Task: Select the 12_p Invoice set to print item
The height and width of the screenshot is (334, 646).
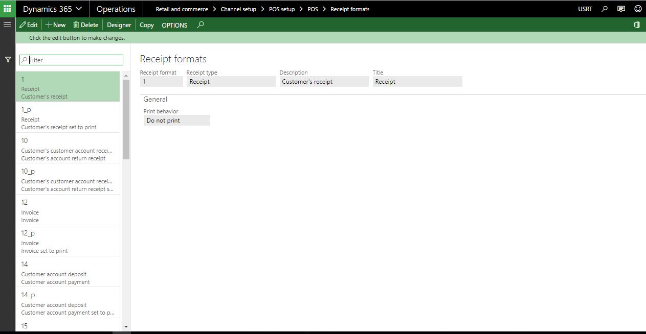Action: (68, 241)
